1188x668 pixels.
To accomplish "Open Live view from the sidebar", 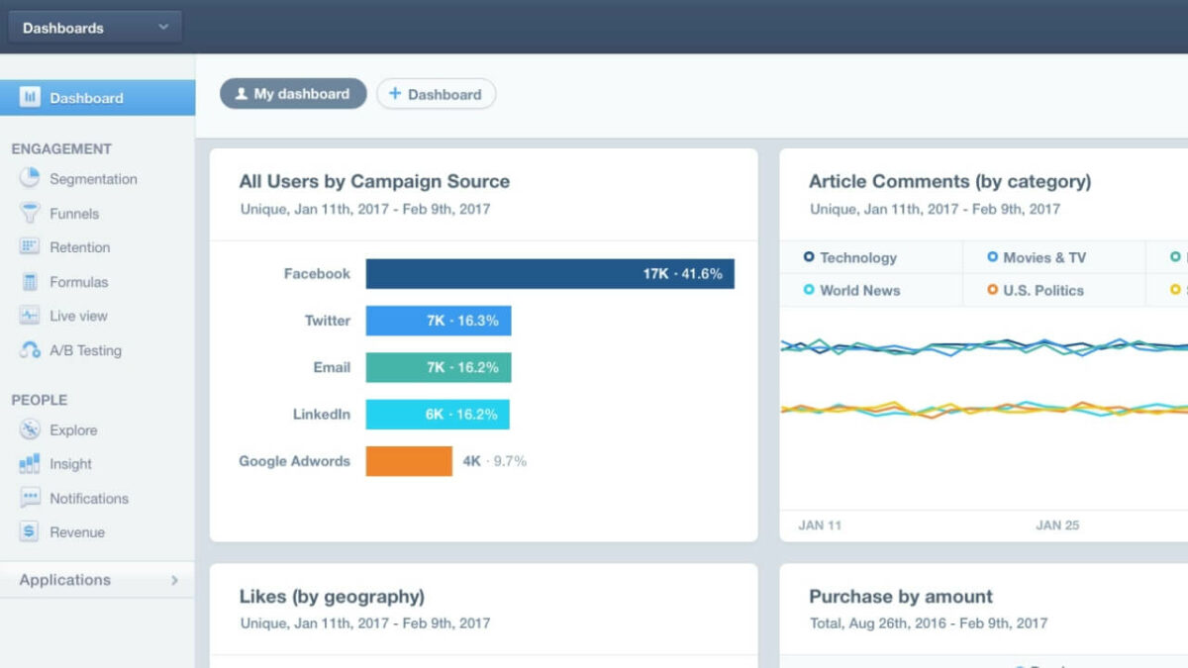I will click(29, 316).
